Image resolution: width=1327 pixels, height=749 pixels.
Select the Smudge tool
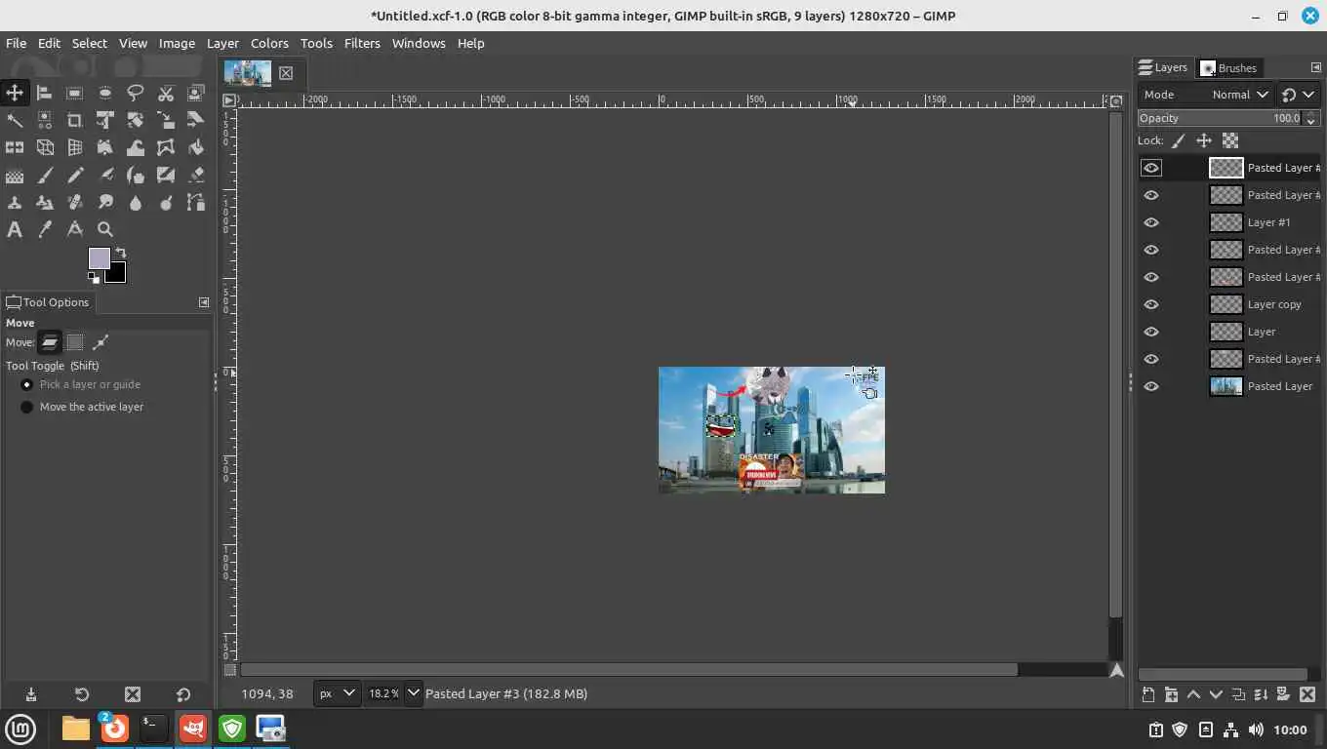(x=104, y=202)
